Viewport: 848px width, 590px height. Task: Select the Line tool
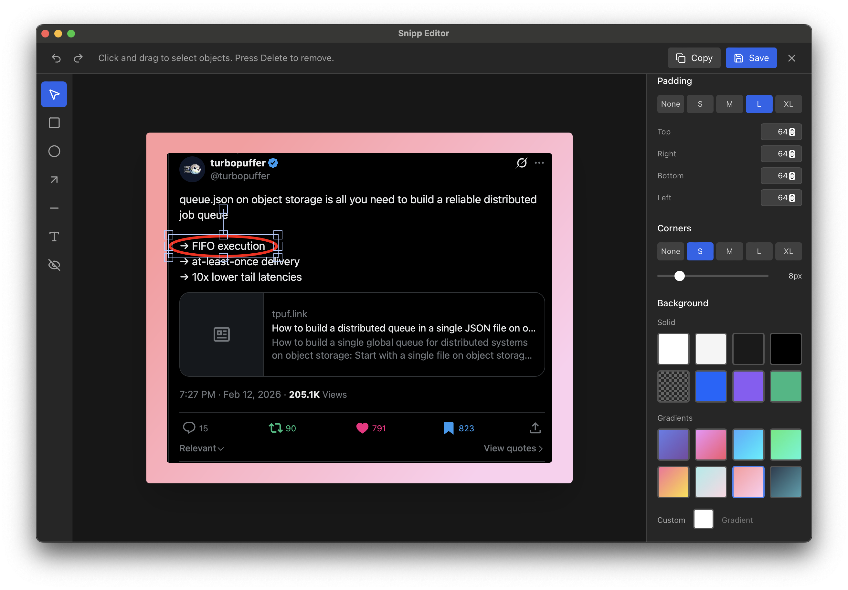tap(54, 208)
